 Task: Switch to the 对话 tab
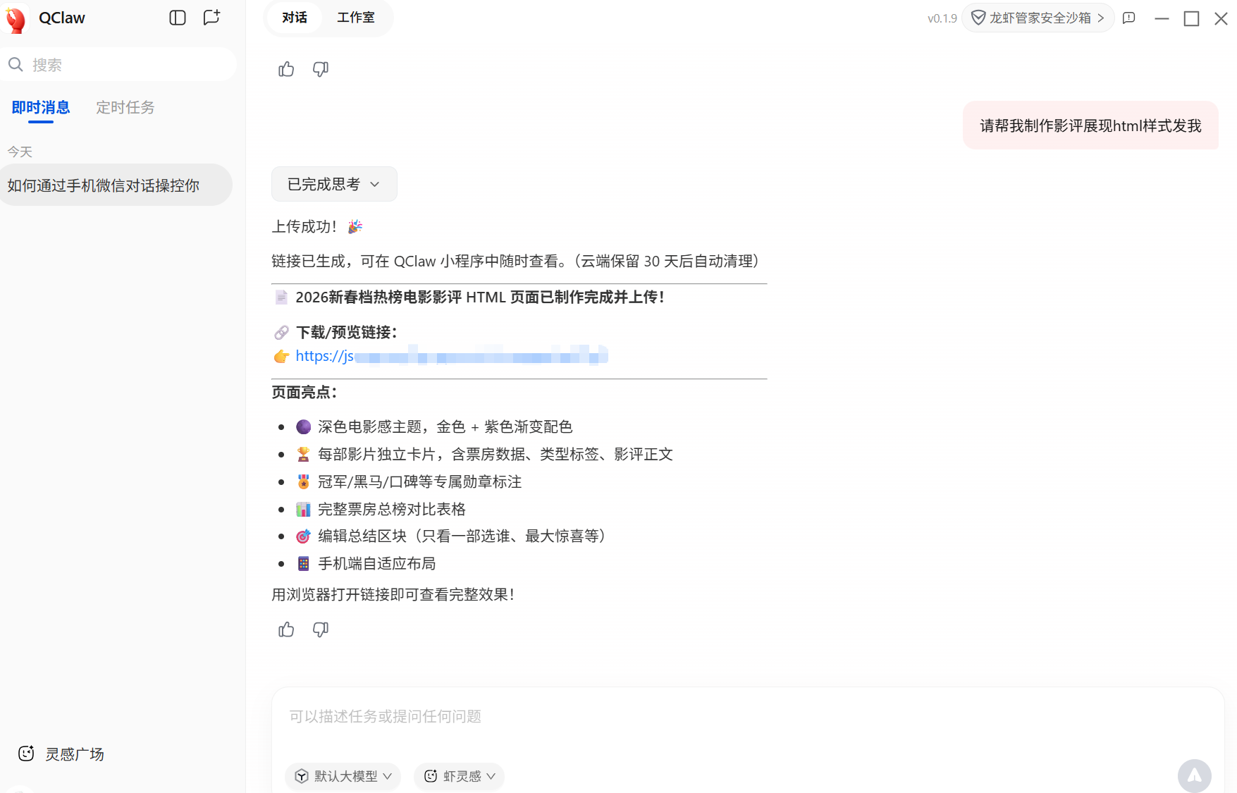(295, 18)
